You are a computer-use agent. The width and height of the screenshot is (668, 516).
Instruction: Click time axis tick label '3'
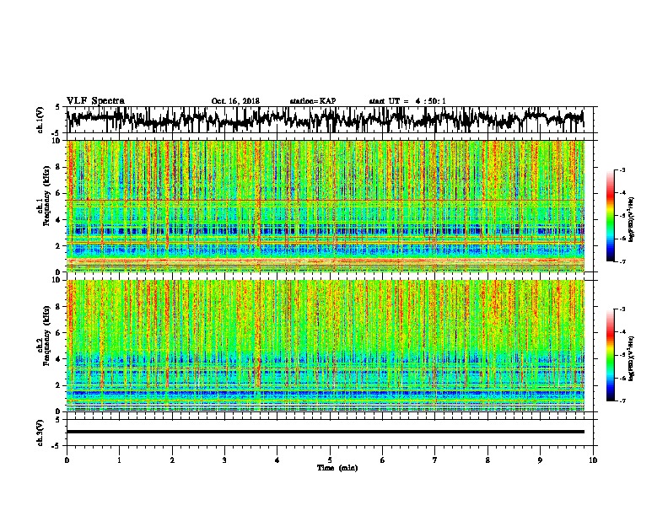(224, 460)
